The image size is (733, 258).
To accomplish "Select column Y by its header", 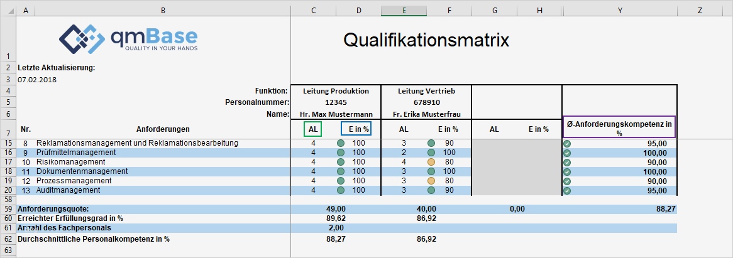I will [x=619, y=11].
